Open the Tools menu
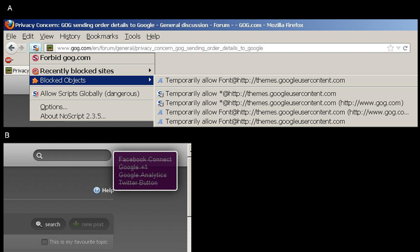The width and height of the screenshot is (420, 252). (x=132, y=36)
